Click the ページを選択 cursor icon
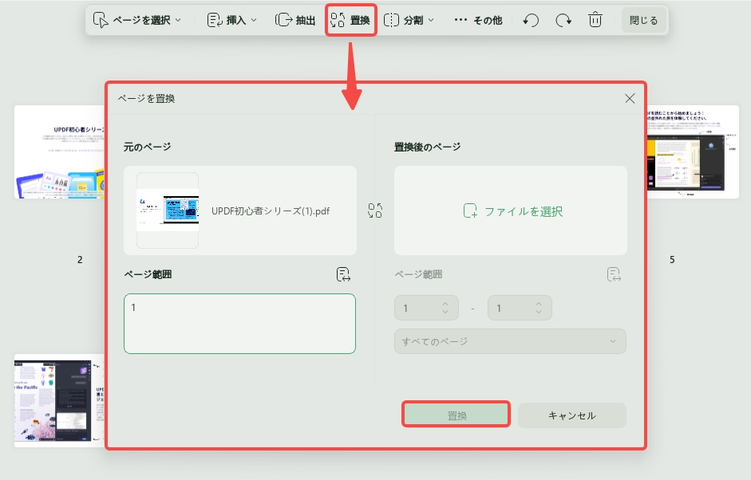Screen dimensions: 751x480 pos(100,20)
